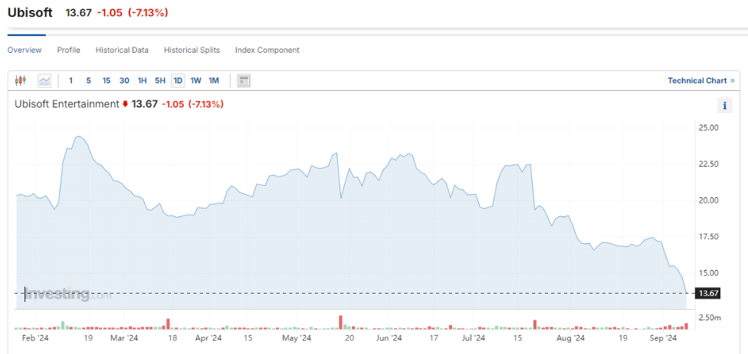Go to the Historical Data tab
Viewport: 748px width, 354px height.
[x=122, y=50]
